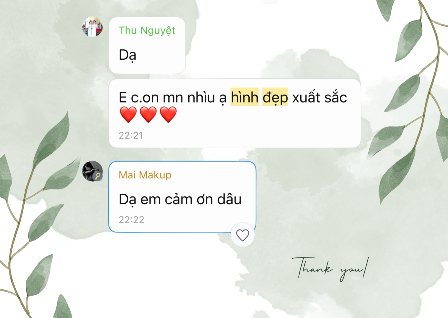
Task: Tap the heart reaction button on Mai Makup's message
Action: click(242, 235)
